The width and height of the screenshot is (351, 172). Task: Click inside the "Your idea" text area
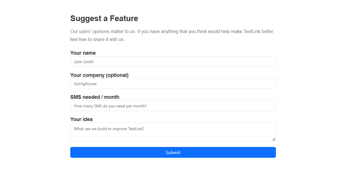[x=173, y=134]
